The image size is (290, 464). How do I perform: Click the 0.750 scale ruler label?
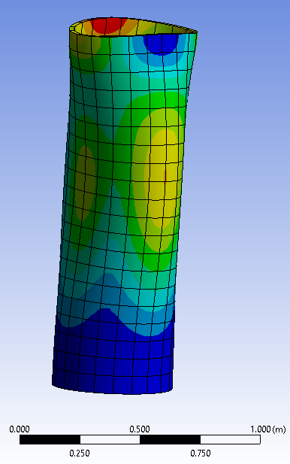click(x=201, y=453)
